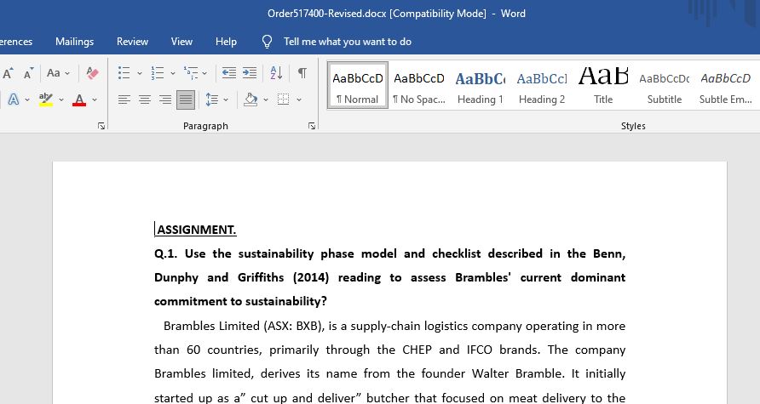760x404 pixels.
Task: Apply the Subtle Emphasis style
Action: point(726,85)
